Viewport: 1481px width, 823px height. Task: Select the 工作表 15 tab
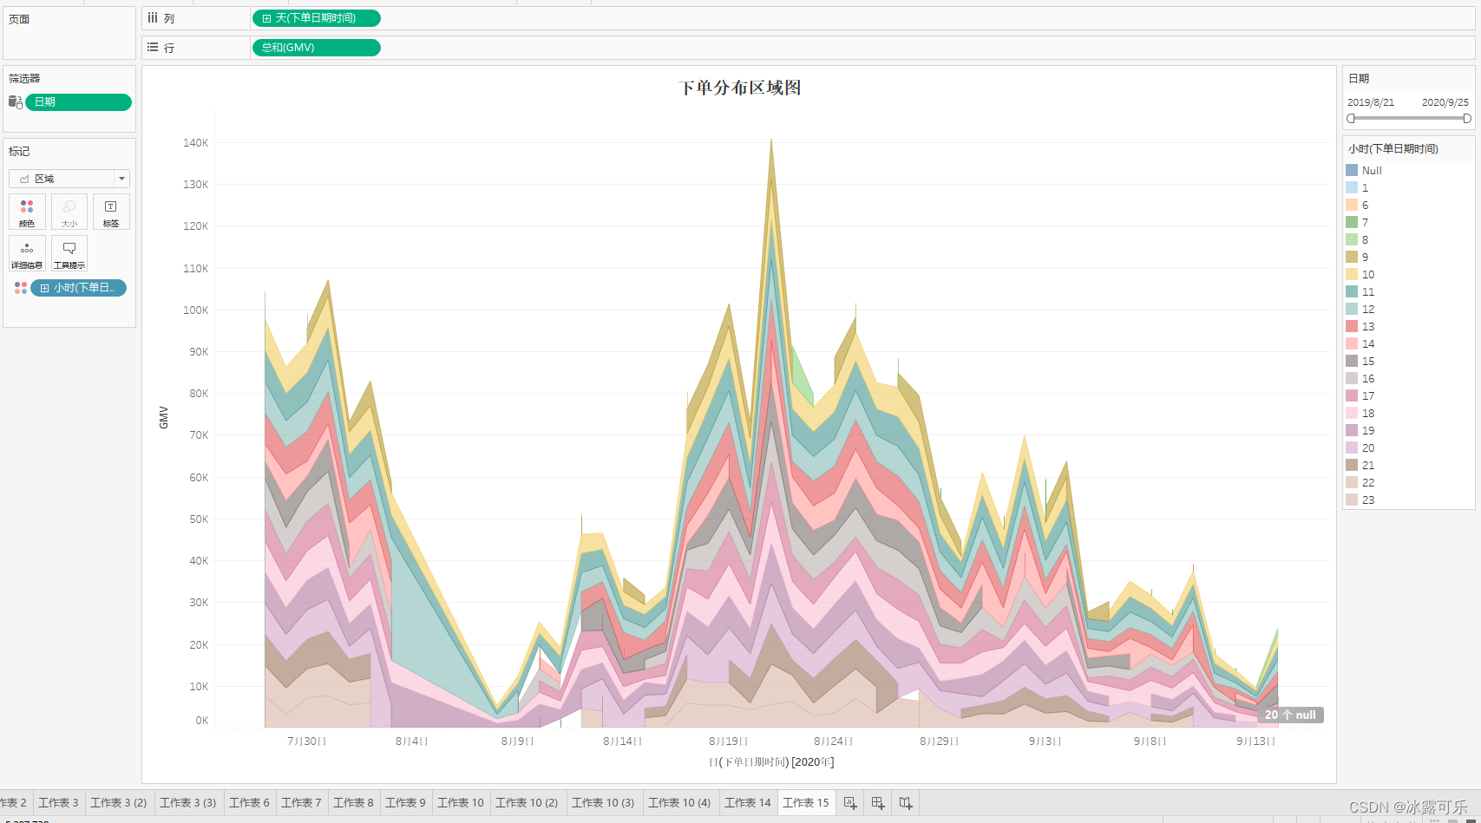(806, 803)
